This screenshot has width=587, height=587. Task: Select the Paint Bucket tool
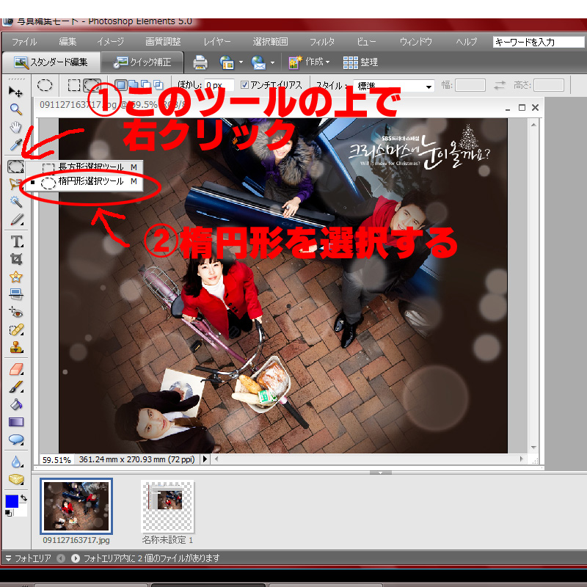point(16,404)
